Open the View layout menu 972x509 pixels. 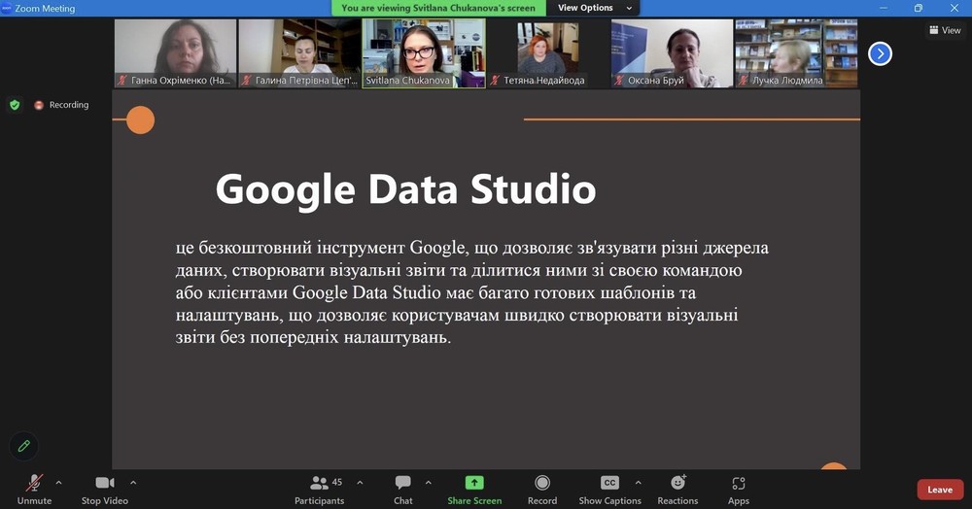coord(945,30)
